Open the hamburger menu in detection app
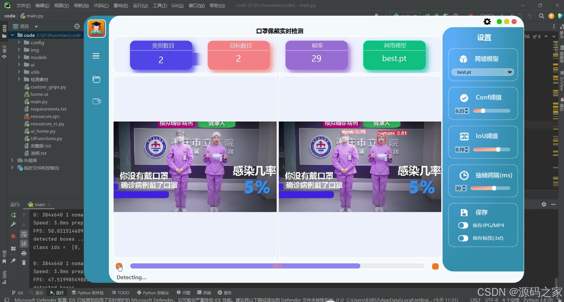 (96, 56)
